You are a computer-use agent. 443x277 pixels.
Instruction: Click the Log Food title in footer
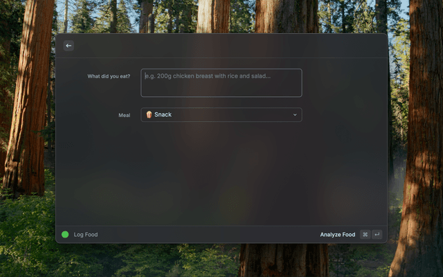pos(86,235)
